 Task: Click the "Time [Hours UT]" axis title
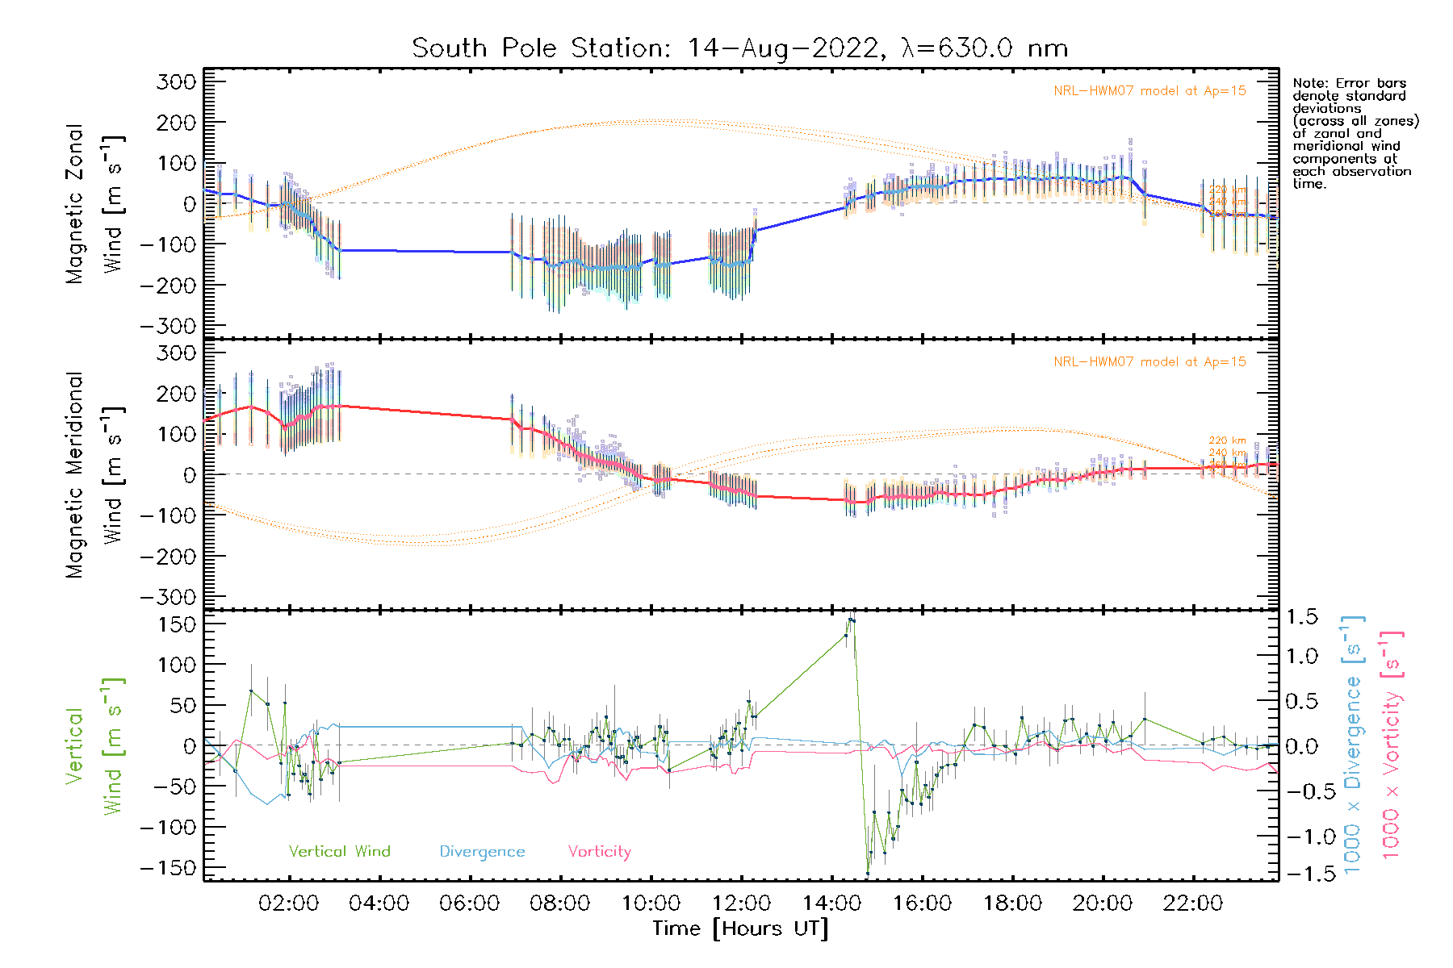(x=740, y=928)
